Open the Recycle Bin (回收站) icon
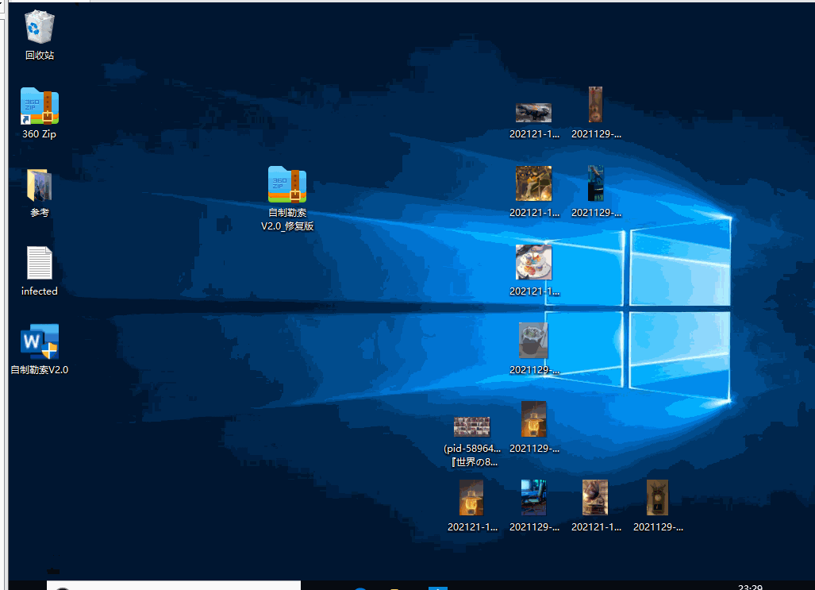The image size is (815, 590). pos(40,28)
